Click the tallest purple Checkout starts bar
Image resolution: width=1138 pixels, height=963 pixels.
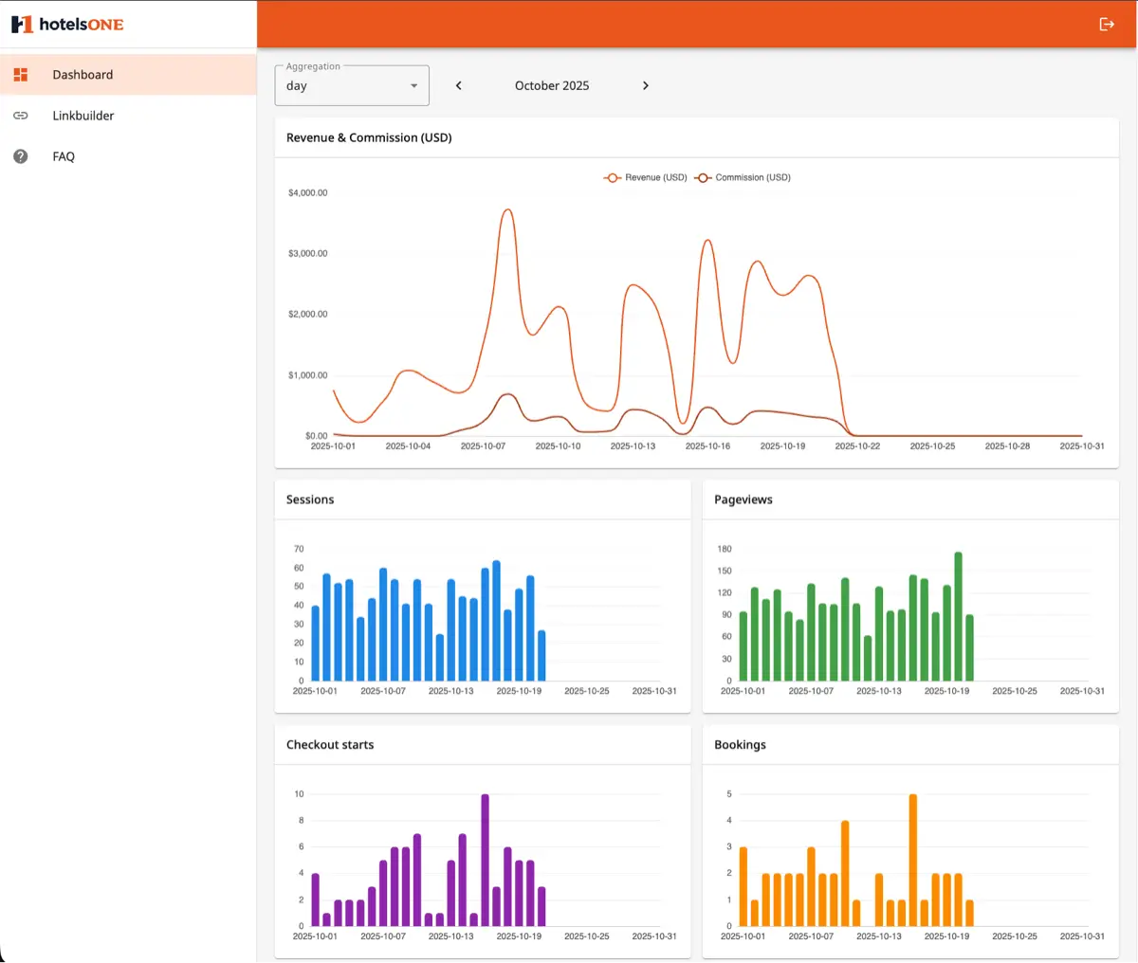click(x=485, y=860)
